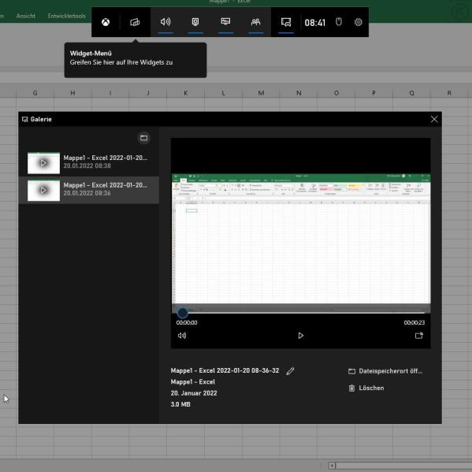Viewport: 472px width, 472px height.
Task: Rename recording with the pencil icon
Action: (290, 371)
